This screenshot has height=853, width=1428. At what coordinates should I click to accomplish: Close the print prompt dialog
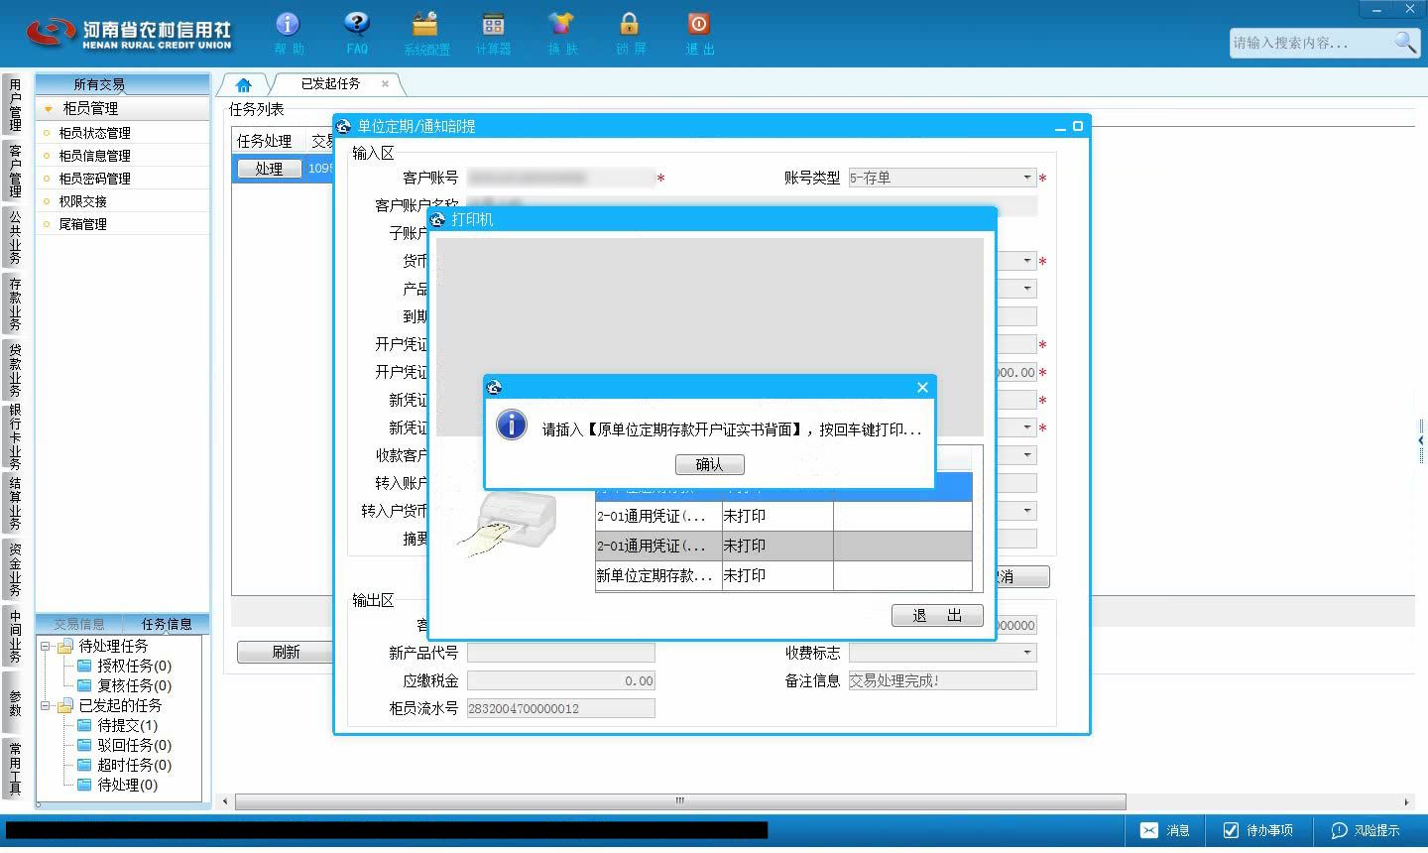coord(922,387)
